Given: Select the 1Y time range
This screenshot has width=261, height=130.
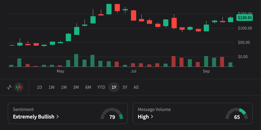Looking at the screenshot, I should coord(114,87).
